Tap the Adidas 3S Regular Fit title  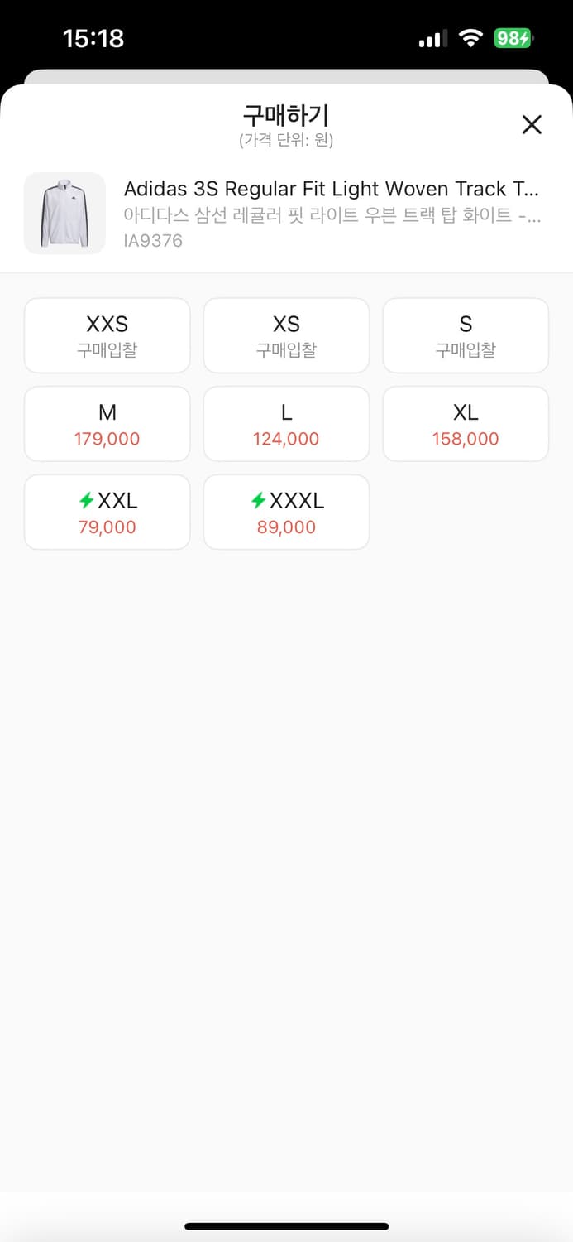click(331, 189)
